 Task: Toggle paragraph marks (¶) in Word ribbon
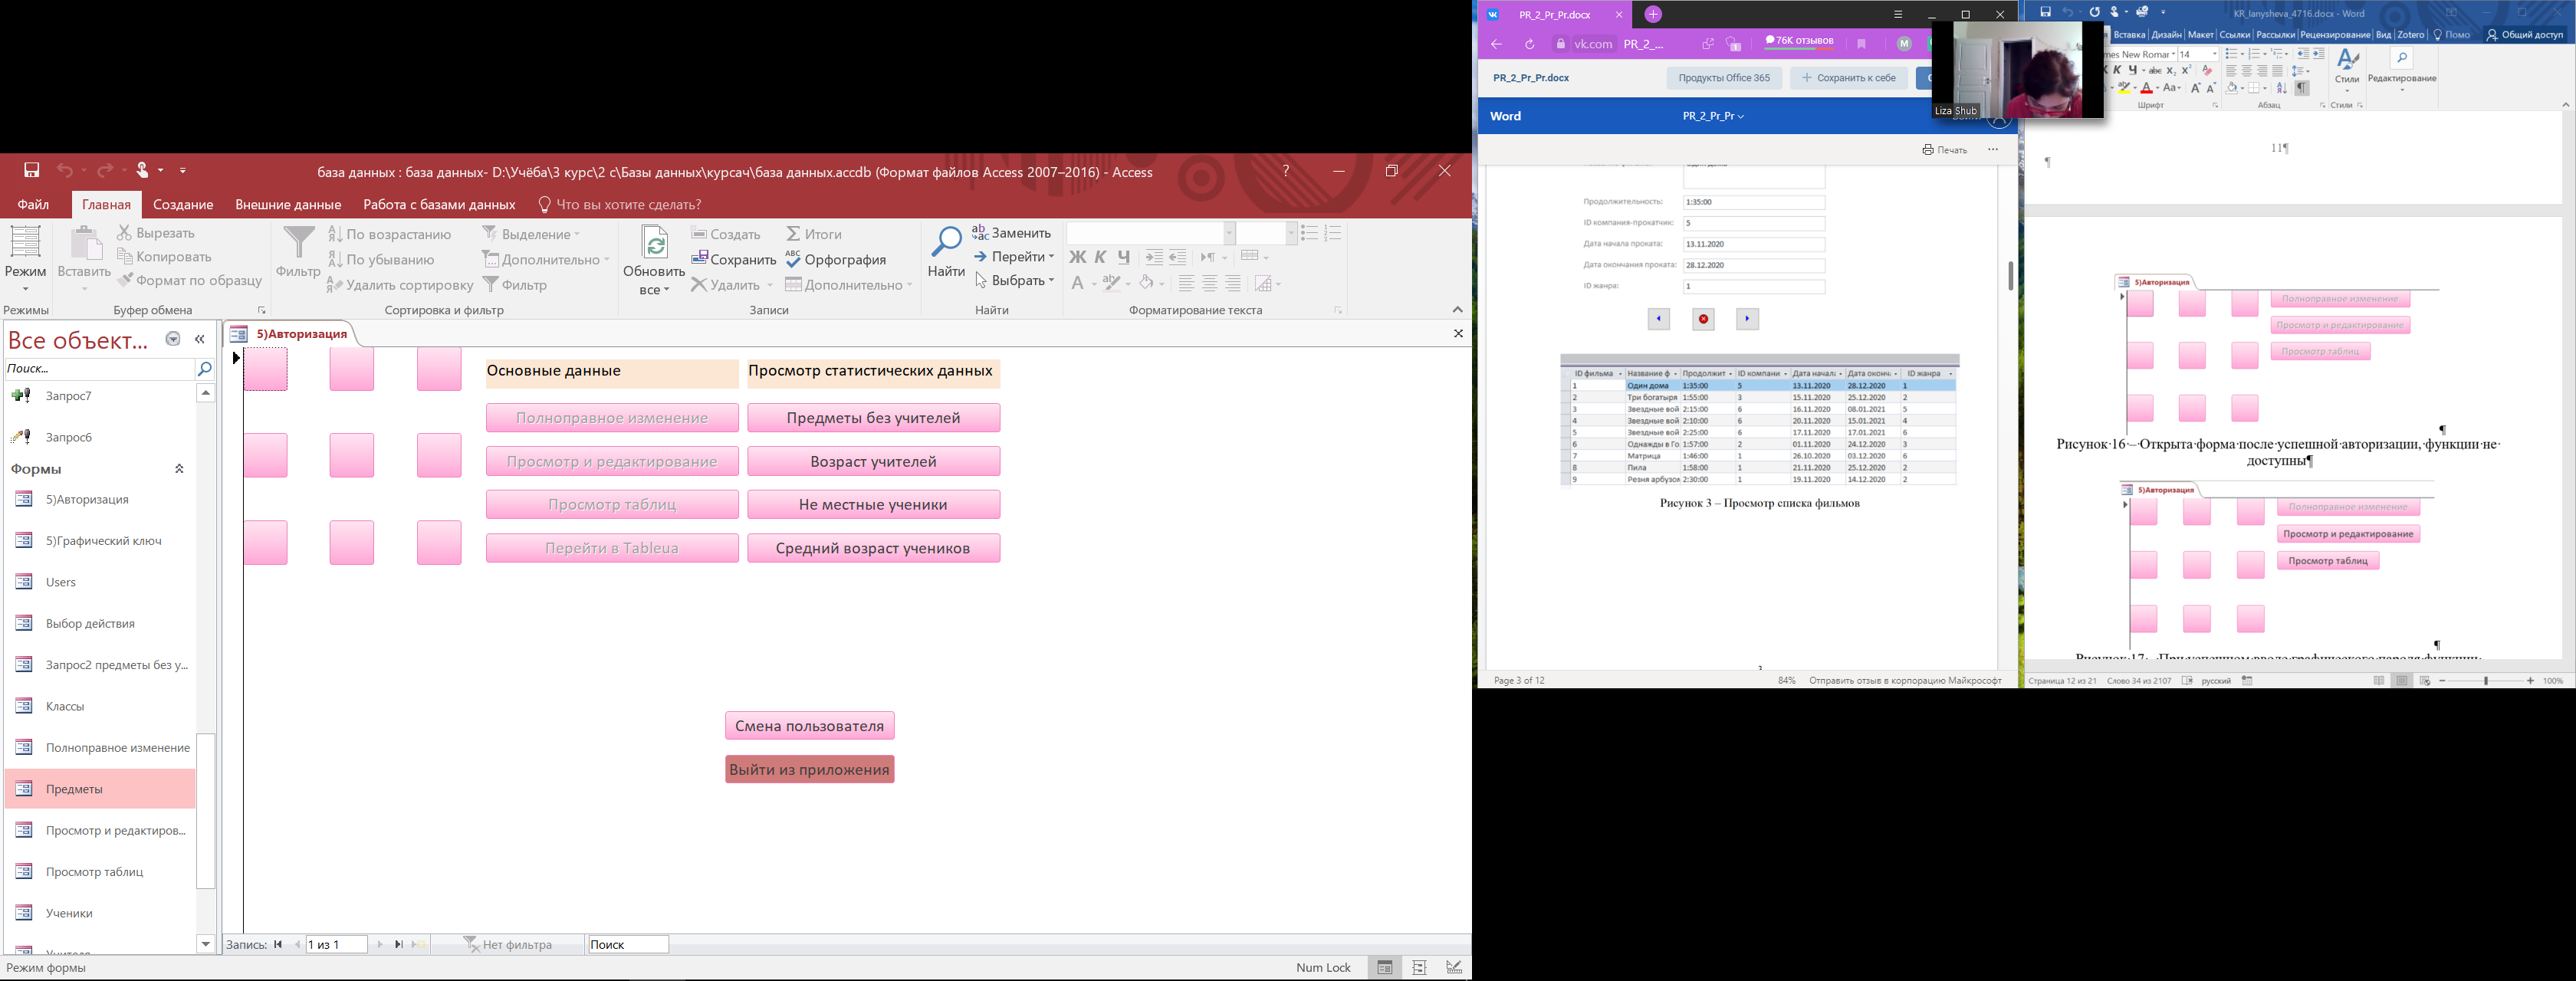point(2302,88)
